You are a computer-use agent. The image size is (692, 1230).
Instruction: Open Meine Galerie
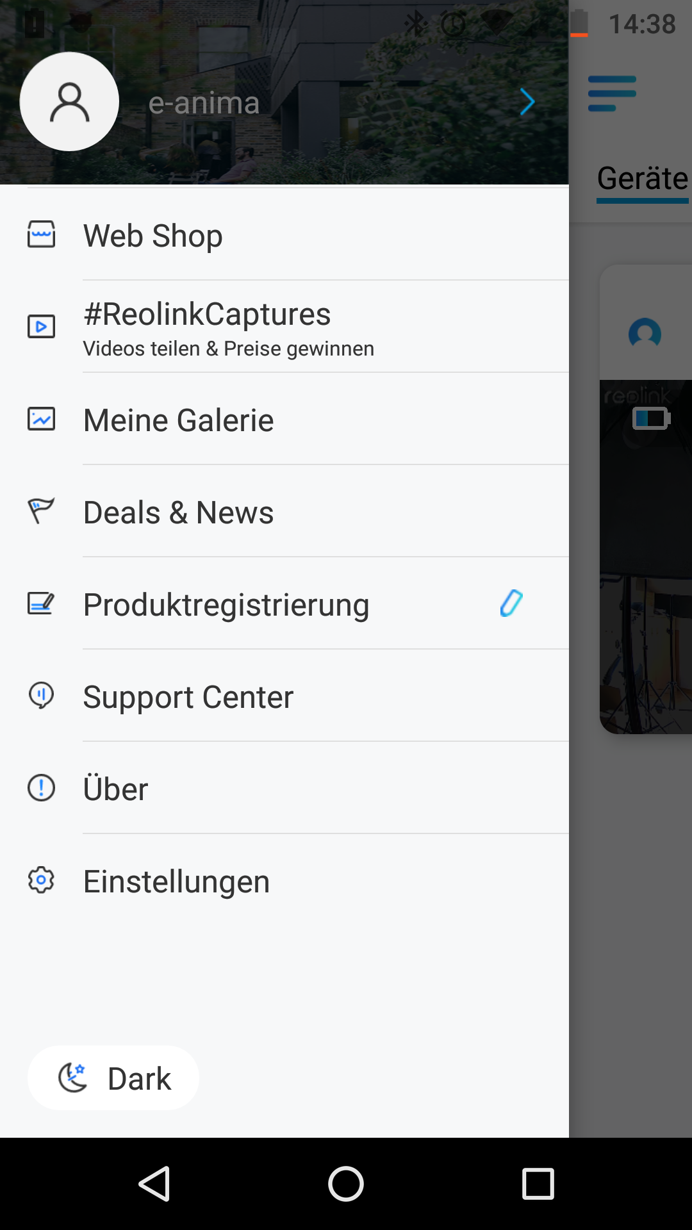pyautogui.click(x=179, y=420)
